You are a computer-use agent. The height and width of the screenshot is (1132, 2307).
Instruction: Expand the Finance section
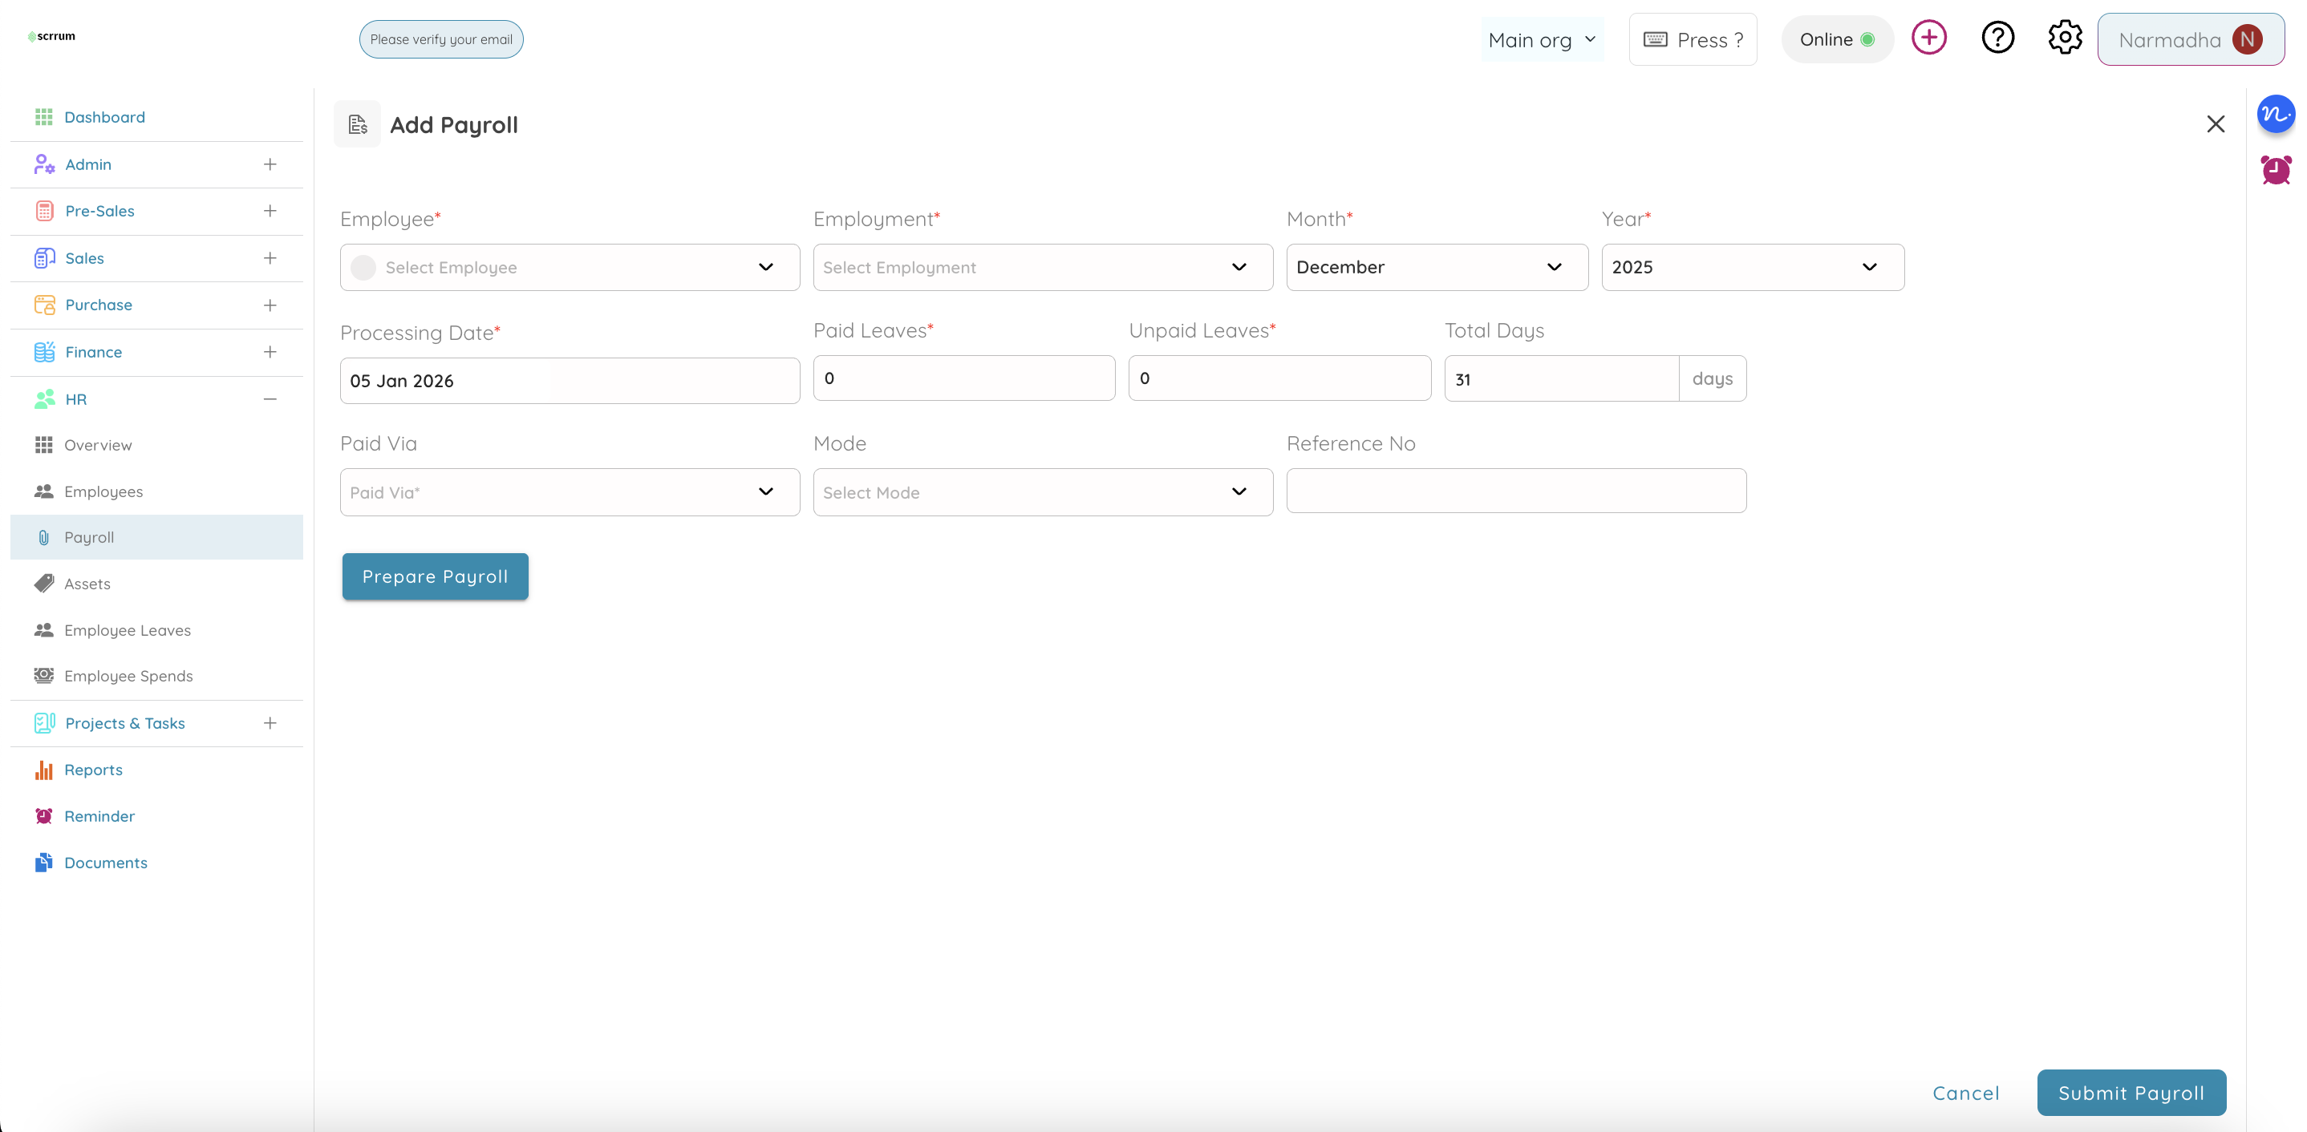point(270,352)
